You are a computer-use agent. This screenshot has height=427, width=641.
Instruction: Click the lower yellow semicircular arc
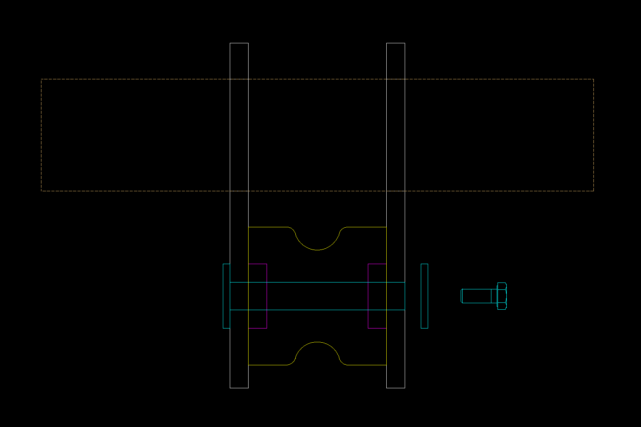click(318, 342)
